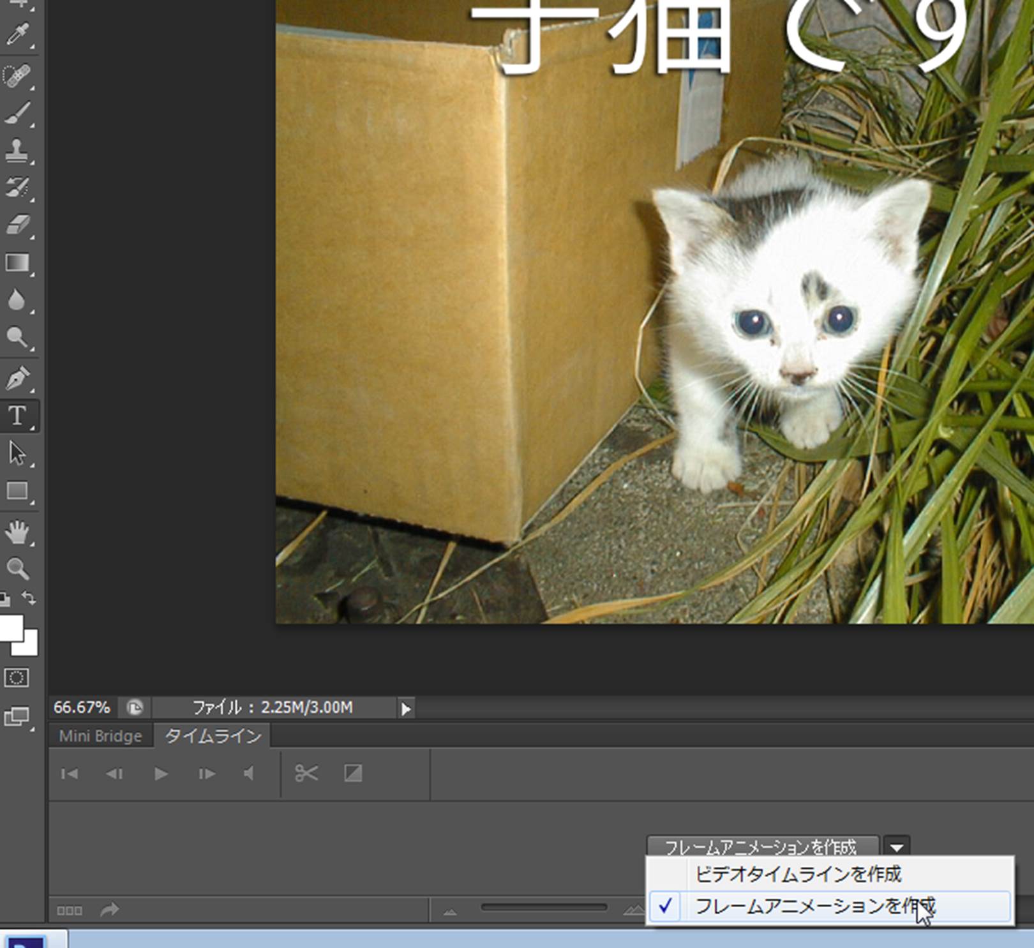
Task: Click the Horizontal Type tool
Action: 17,416
